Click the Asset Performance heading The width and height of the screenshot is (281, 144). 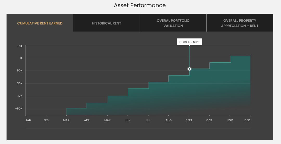(x=140, y=5)
